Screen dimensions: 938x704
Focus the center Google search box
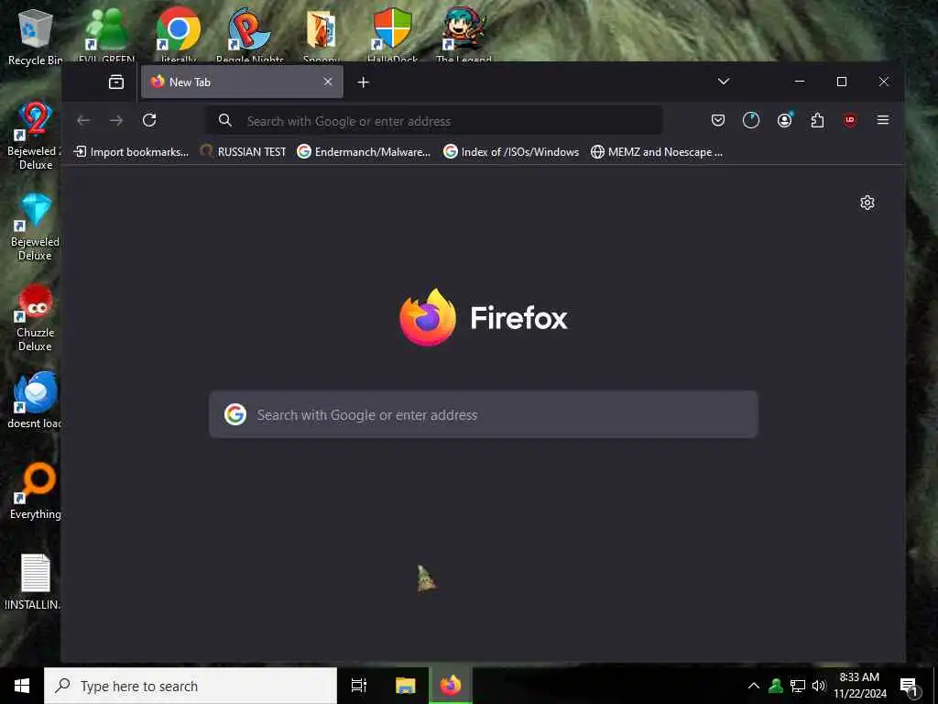tap(484, 414)
